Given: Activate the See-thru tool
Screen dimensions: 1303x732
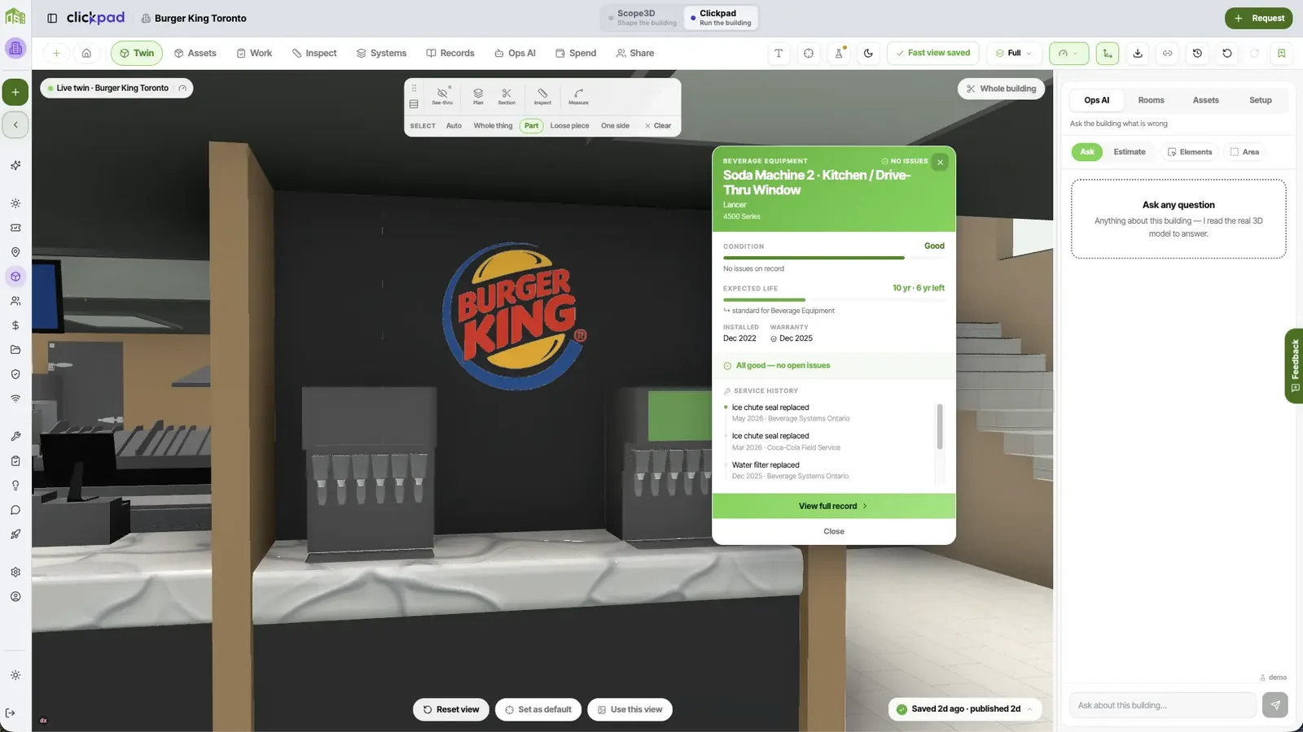Looking at the screenshot, I should coord(442,96).
